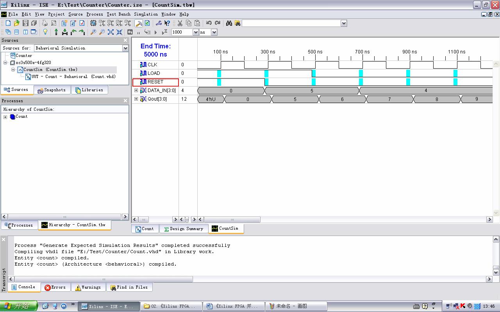Redo the last undone action
This screenshot has height=312, width=500.
[x=218, y=23]
